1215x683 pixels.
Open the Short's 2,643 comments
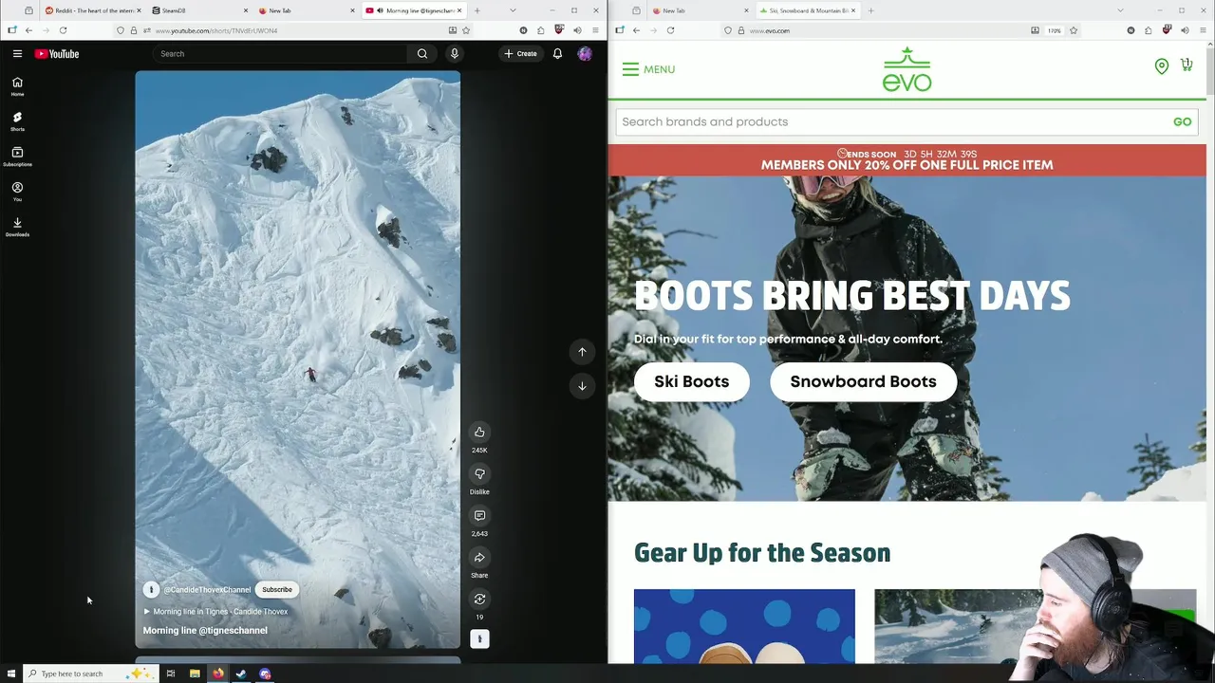(x=479, y=516)
